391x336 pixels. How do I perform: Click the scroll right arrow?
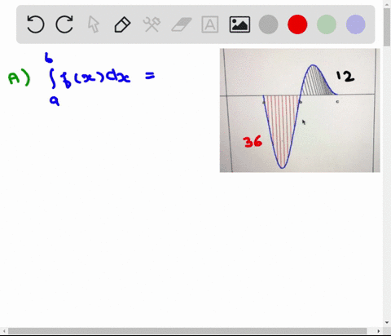379,331
